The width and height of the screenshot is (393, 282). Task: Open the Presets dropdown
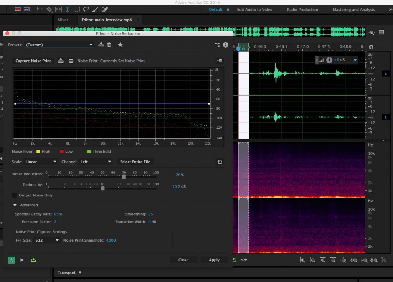(x=59, y=45)
